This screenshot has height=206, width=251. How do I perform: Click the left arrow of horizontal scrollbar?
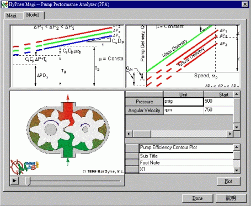(x=129, y=134)
